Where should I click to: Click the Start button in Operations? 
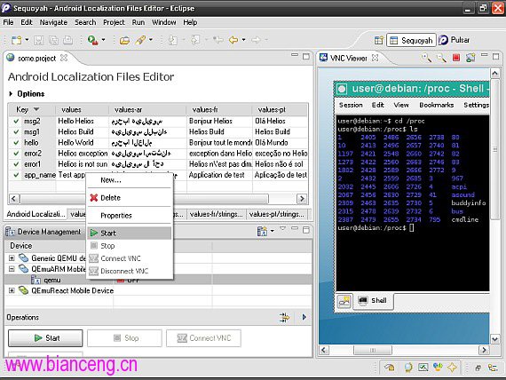(x=45, y=338)
